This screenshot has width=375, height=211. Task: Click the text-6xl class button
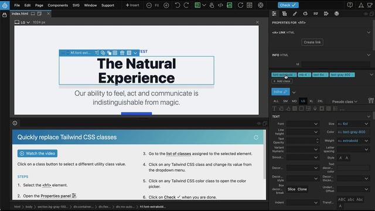(321, 75)
